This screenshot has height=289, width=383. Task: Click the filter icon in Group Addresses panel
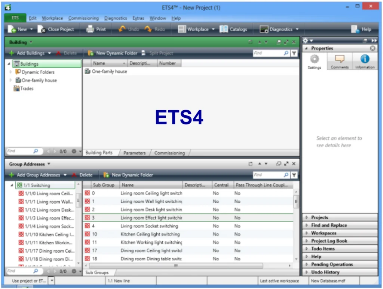(294, 175)
